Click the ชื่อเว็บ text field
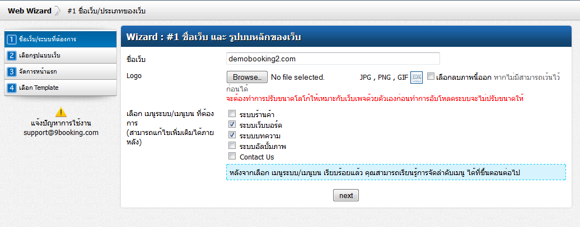580x227 pixels. click(333, 59)
